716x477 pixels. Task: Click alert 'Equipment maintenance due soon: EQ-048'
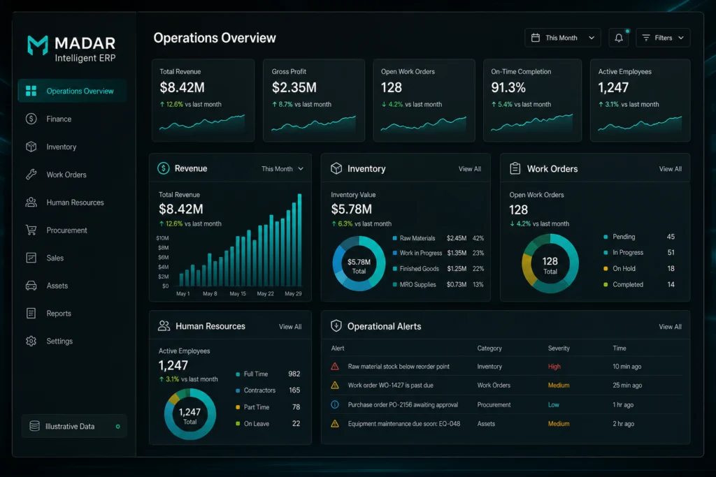404,424
